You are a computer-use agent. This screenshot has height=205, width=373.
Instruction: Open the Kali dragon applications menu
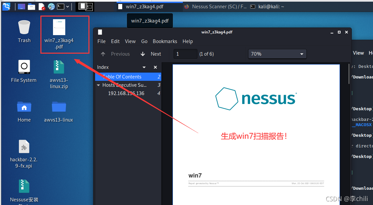(6, 7)
